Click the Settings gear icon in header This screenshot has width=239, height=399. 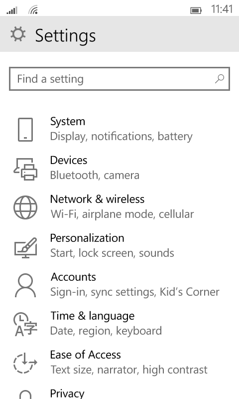click(x=18, y=34)
